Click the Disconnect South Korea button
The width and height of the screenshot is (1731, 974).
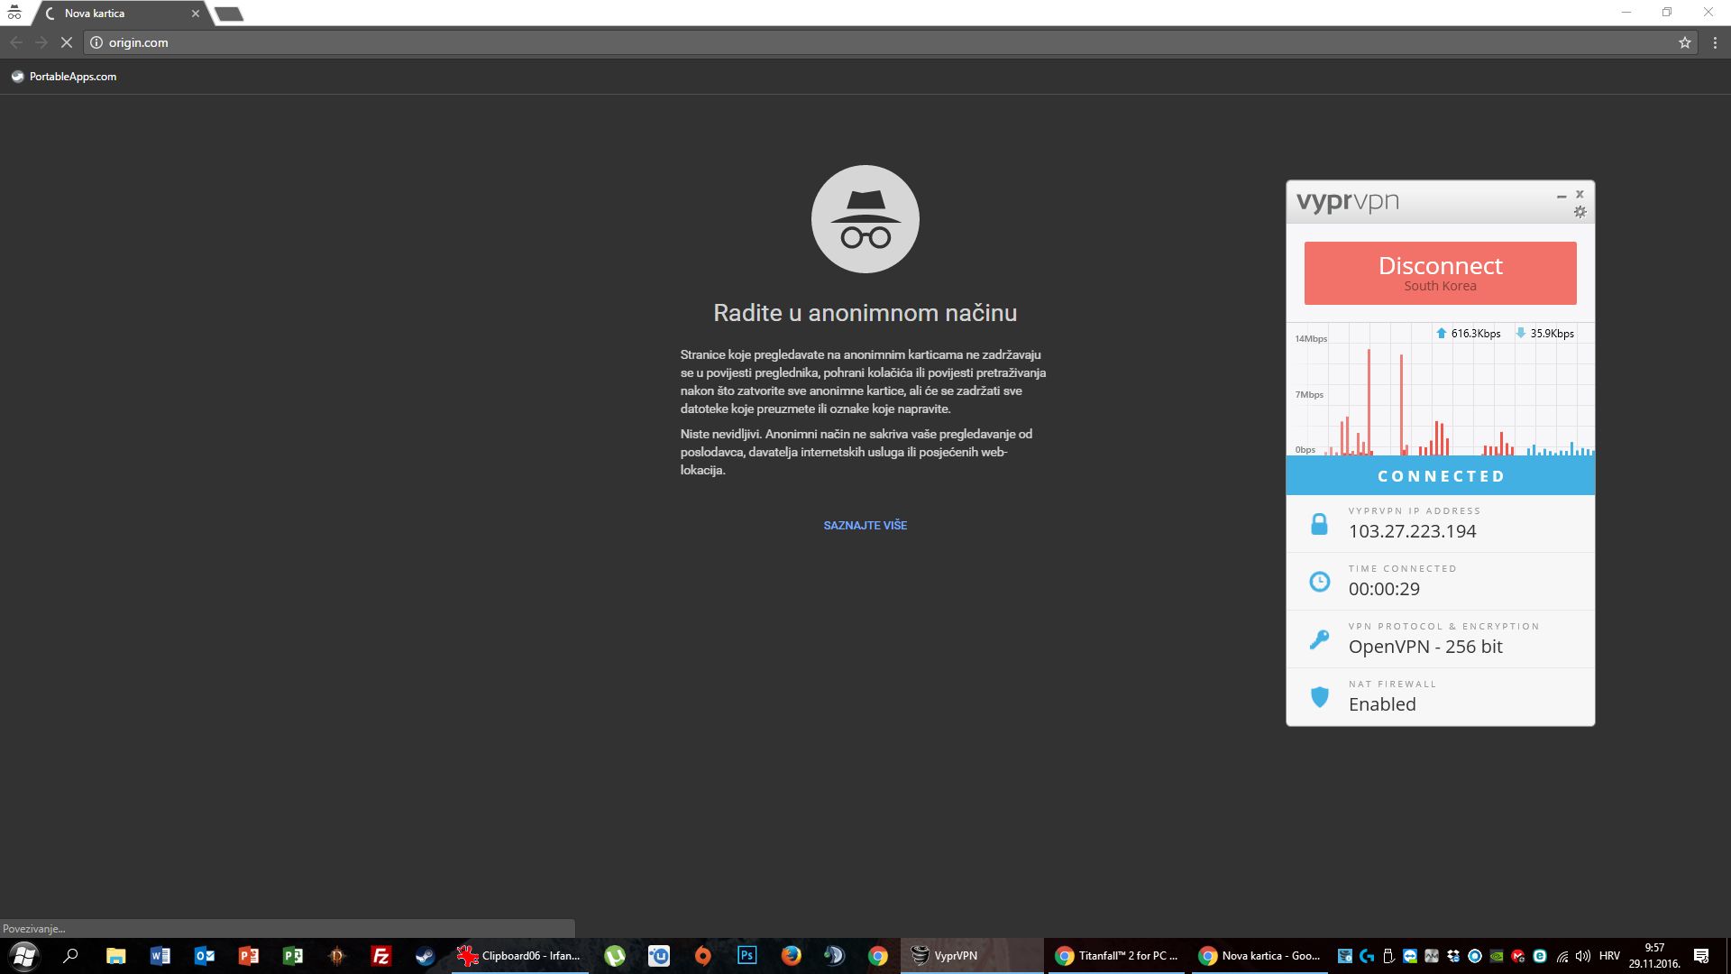[x=1440, y=273]
